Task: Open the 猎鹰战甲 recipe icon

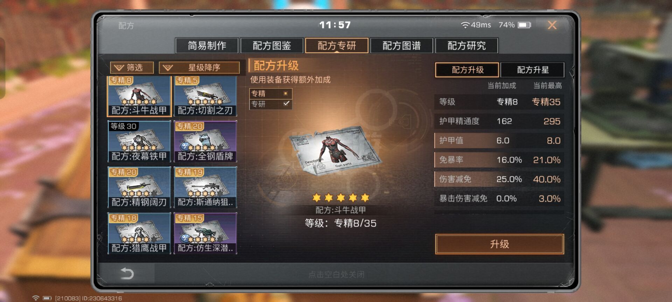Action: click(139, 233)
